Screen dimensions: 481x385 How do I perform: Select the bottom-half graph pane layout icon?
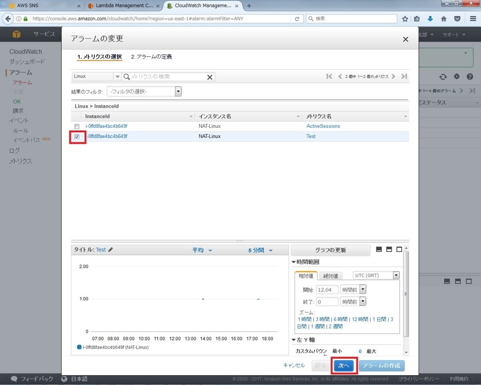pos(379,249)
